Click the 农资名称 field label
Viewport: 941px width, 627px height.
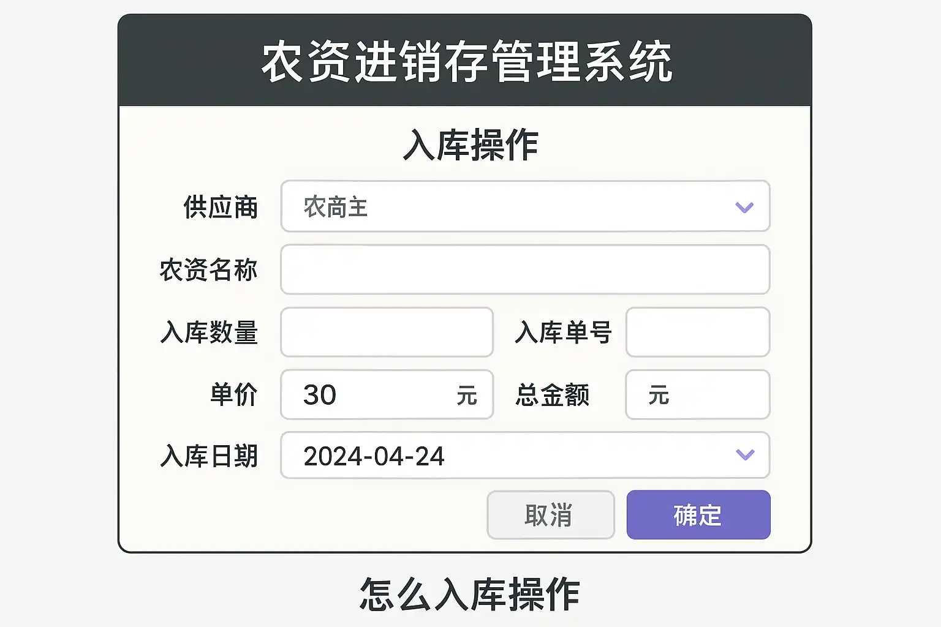coord(208,270)
